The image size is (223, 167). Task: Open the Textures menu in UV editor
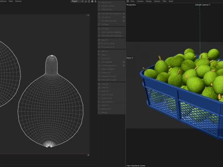(x=18, y=1)
